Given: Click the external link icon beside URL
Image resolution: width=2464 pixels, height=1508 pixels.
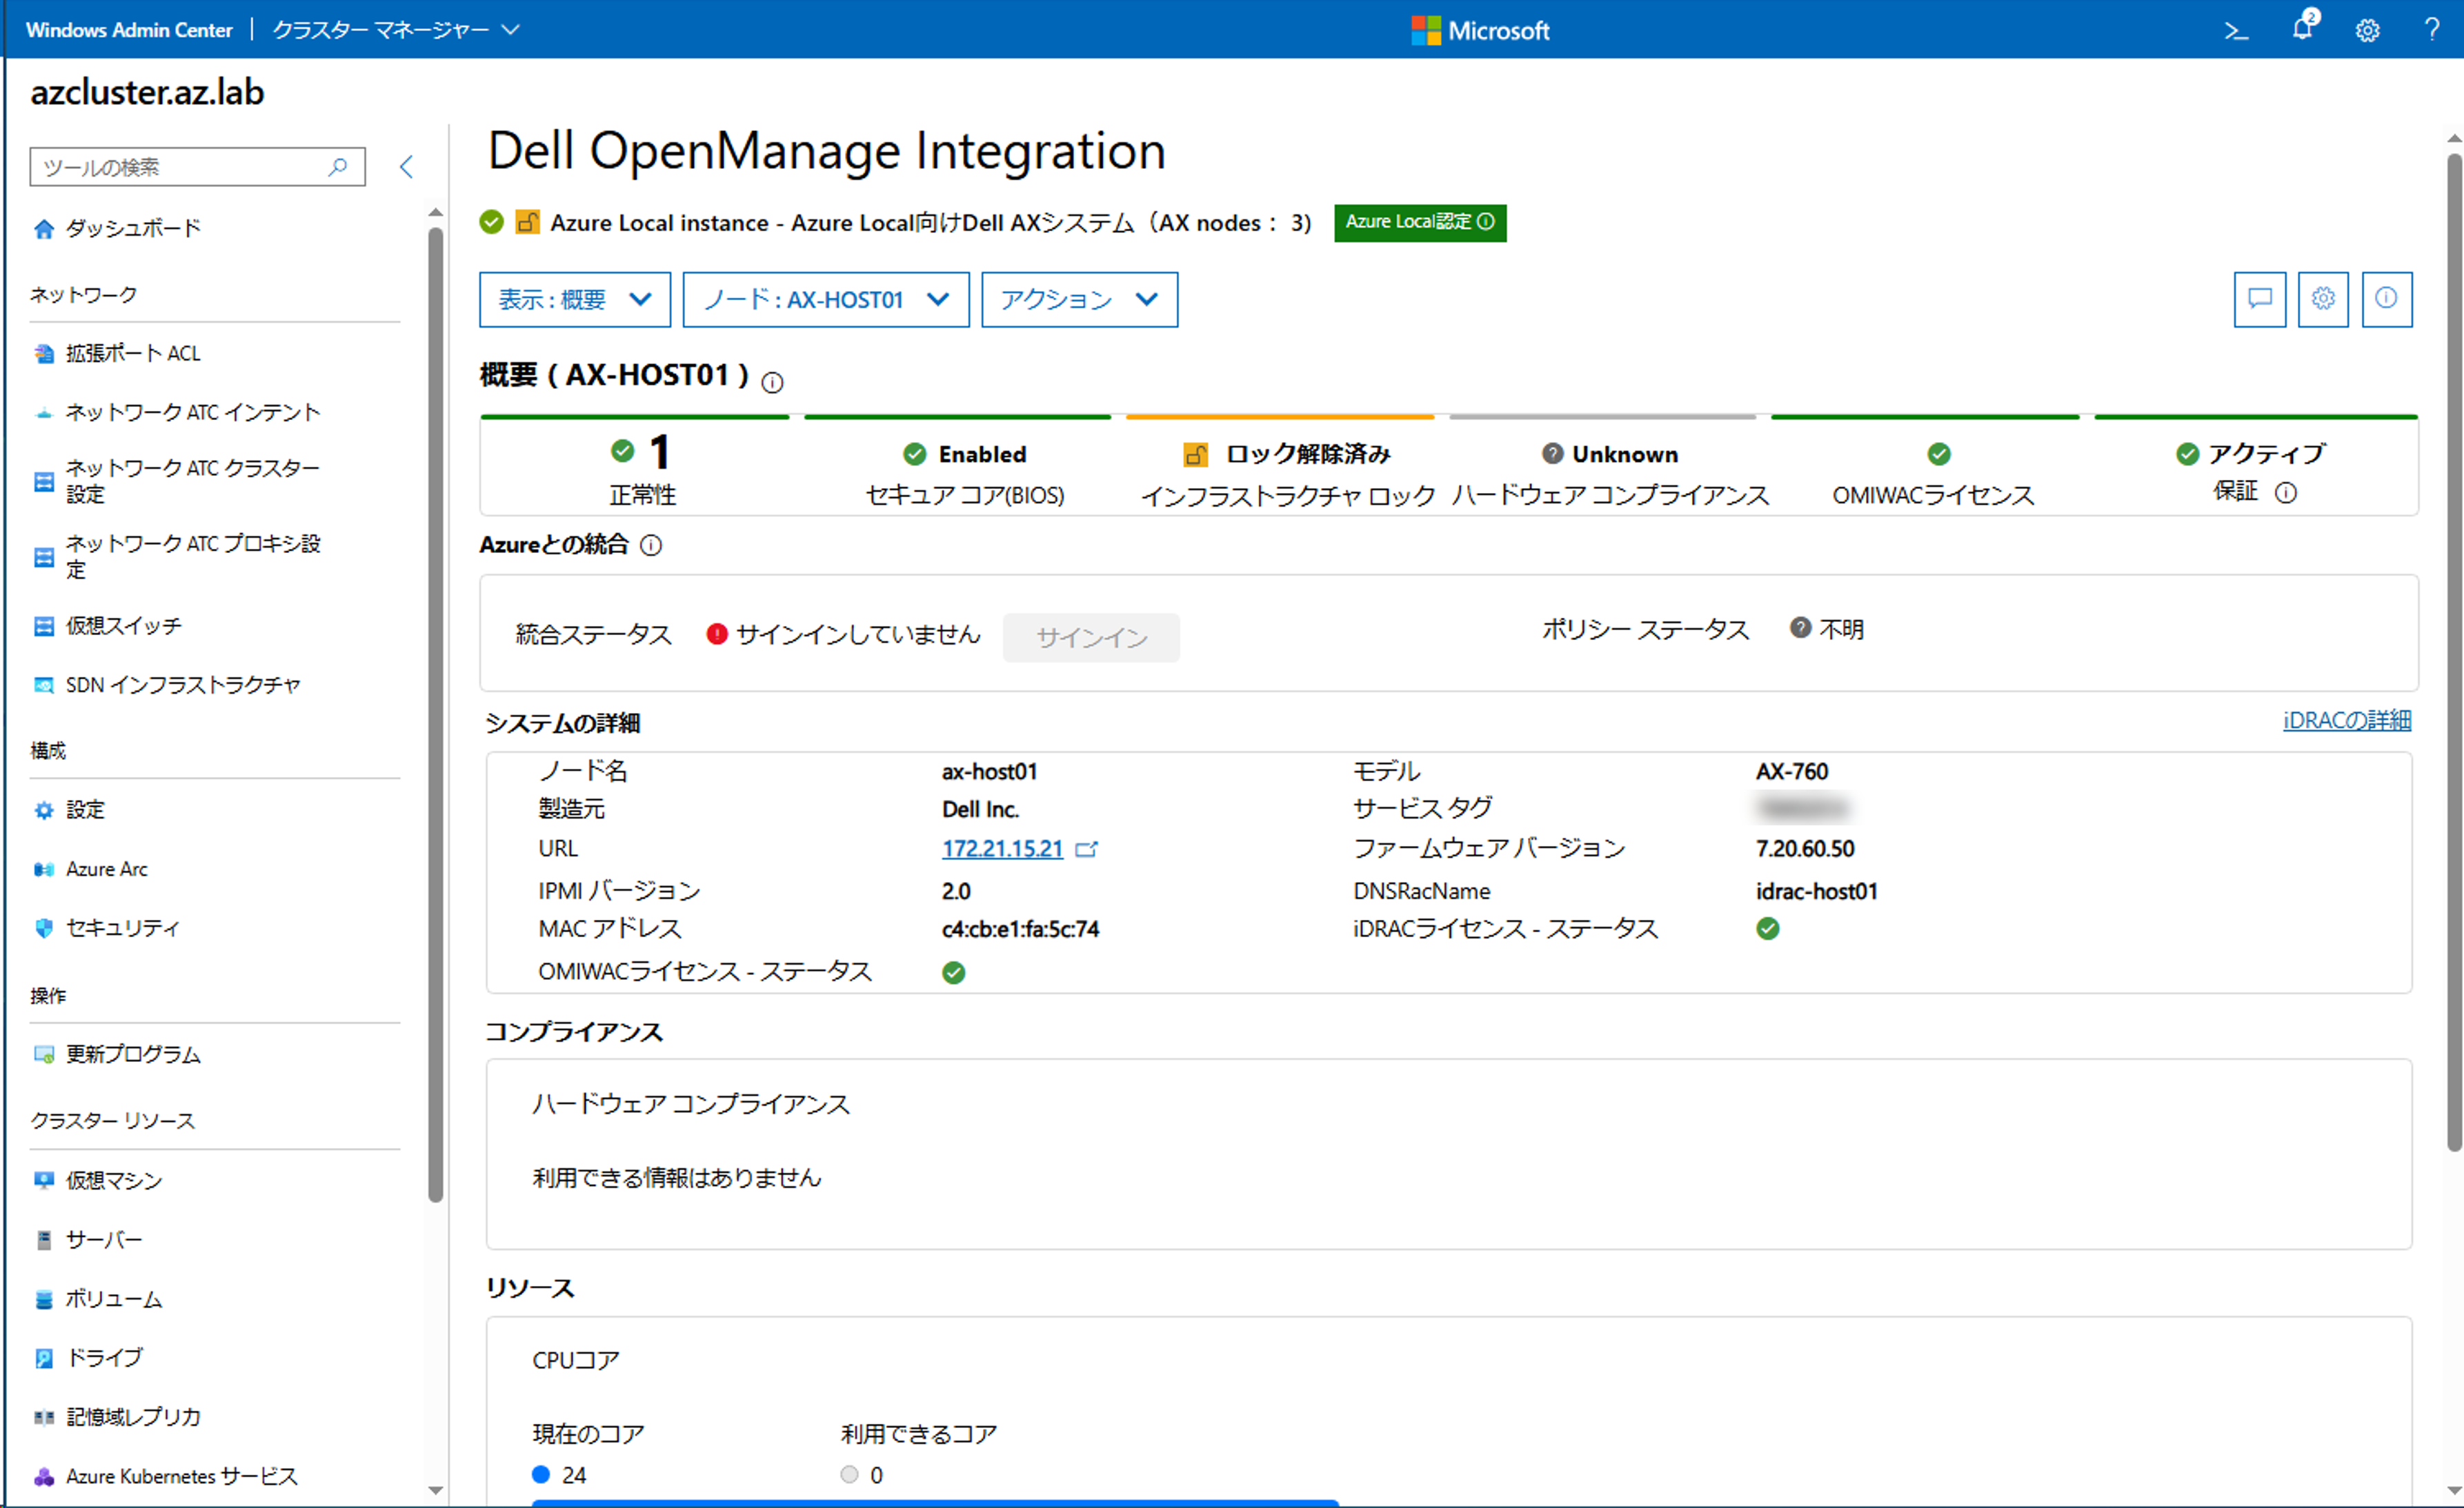Looking at the screenshot, I should 1086,849.
